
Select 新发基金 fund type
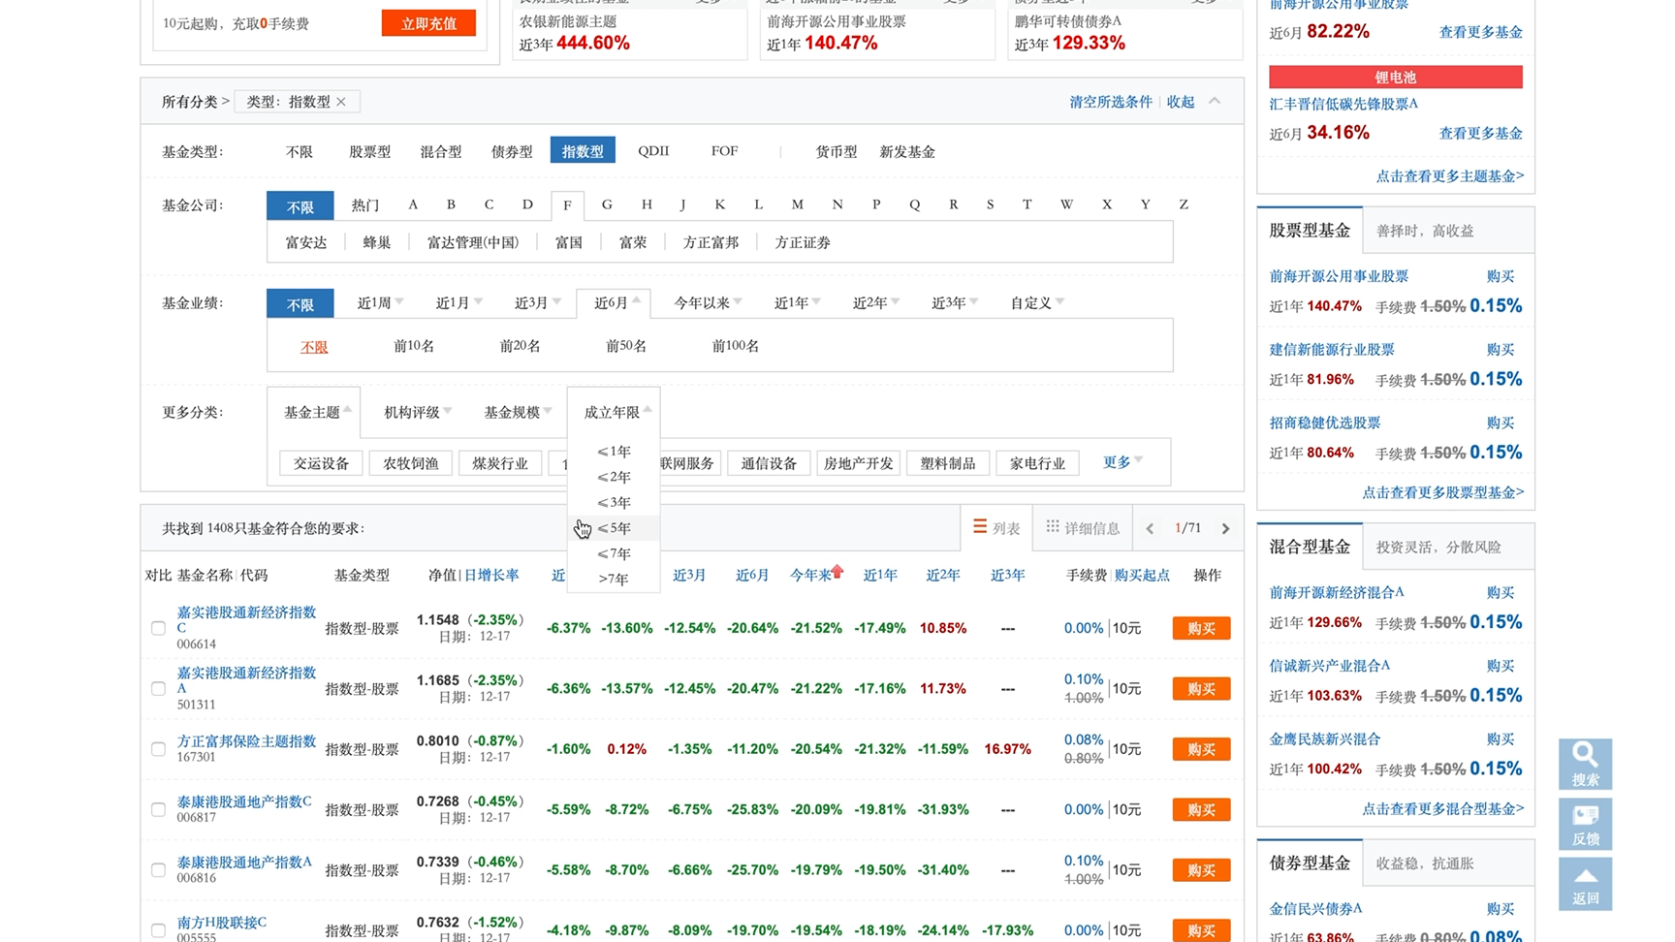tap(906, 151)
